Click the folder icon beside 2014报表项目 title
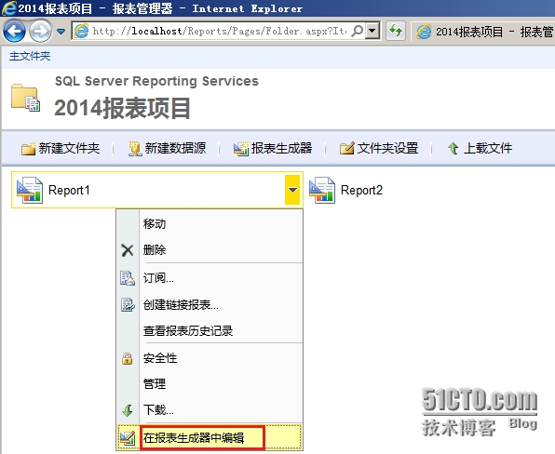Screen dimensions: 555x454 pos(25,98)
